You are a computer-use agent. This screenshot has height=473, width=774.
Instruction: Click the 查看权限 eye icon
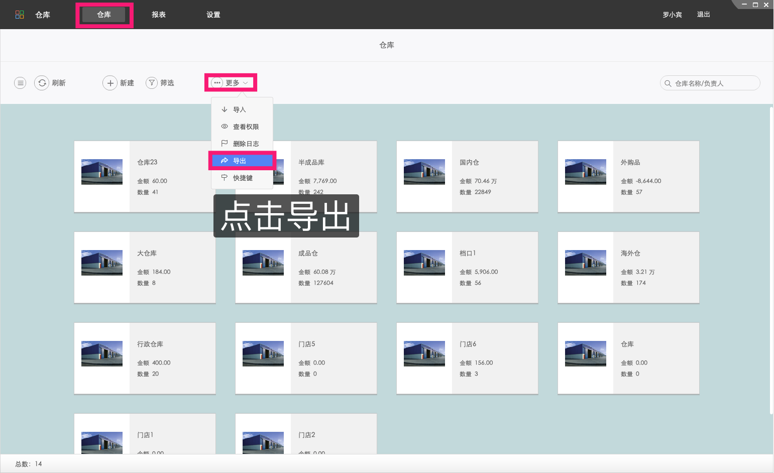coord(224,127)
